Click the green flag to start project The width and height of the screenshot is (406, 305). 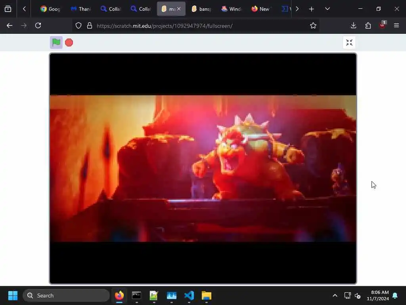[x=56, y=42]
